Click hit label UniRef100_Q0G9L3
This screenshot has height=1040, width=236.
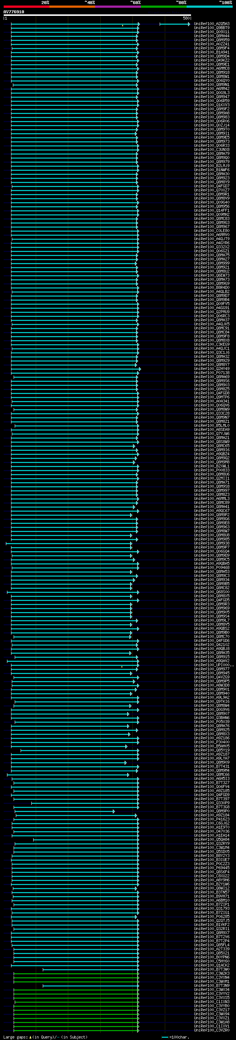pos(212,93)
